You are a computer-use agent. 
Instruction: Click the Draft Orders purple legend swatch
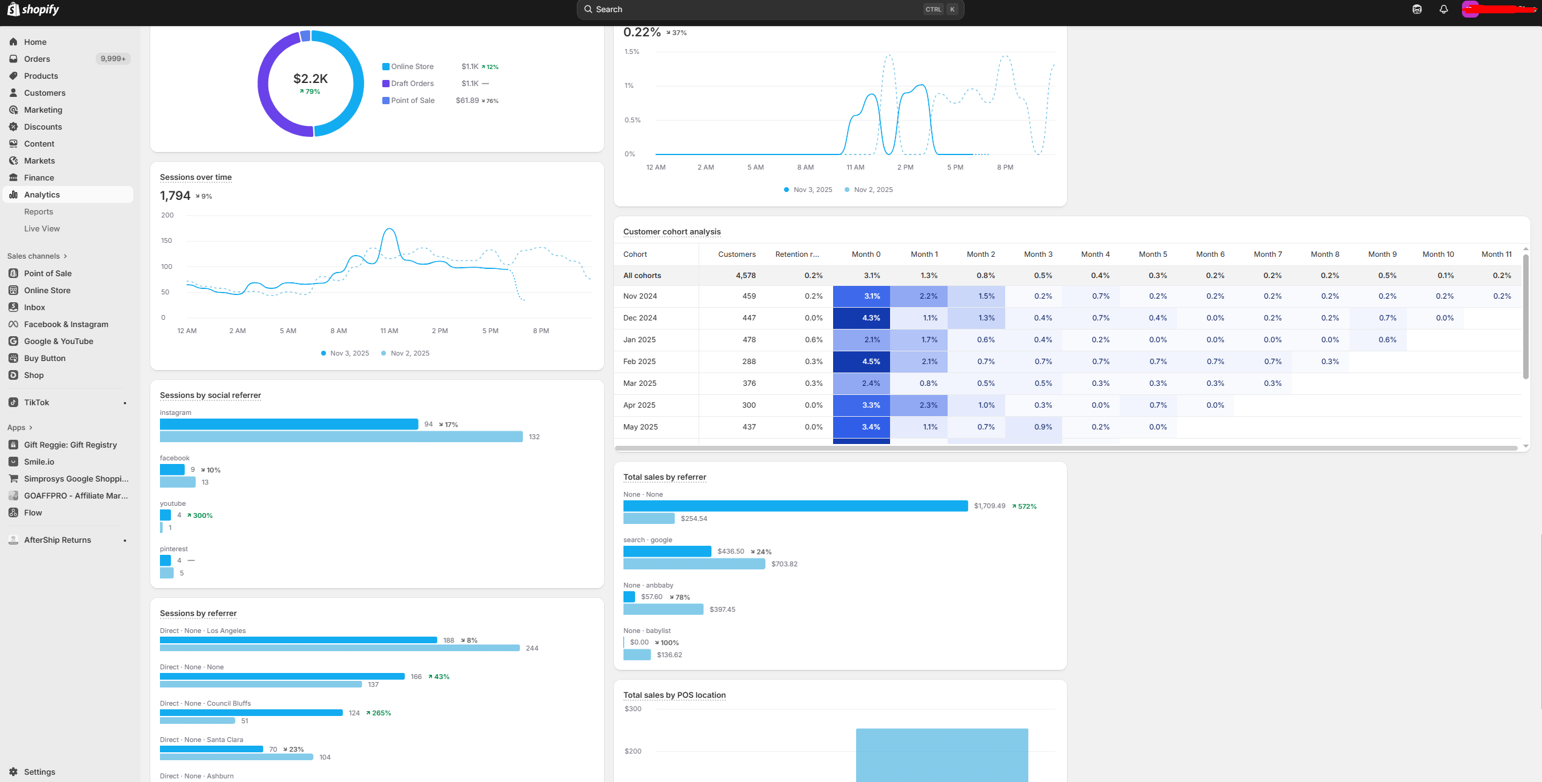point(385,84)
